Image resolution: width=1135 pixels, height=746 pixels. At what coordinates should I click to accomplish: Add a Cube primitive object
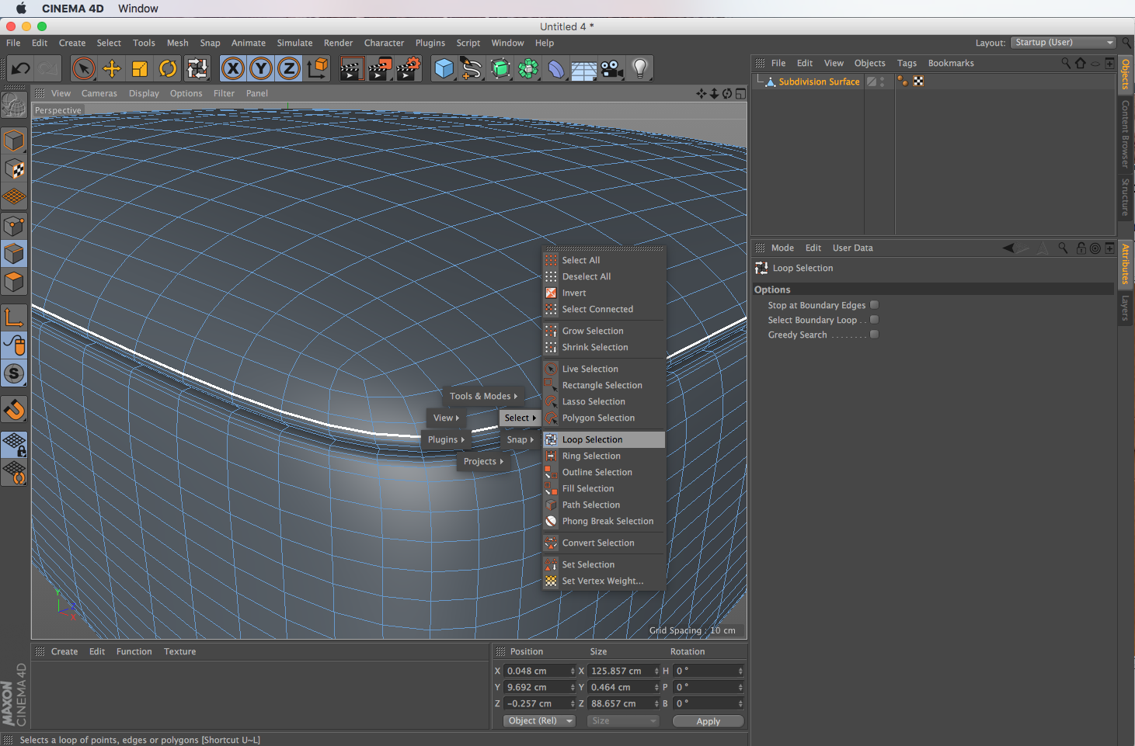click(x=444, y=69)
